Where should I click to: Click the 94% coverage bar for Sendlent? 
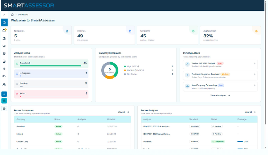(x=242, y=141)
